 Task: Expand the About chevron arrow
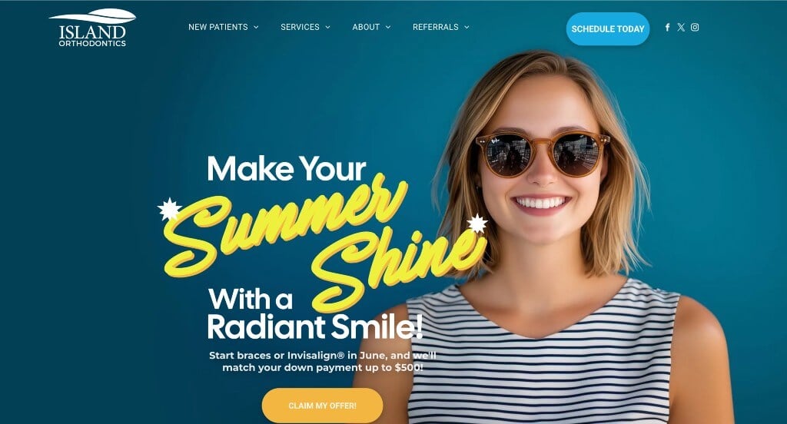[388, 27]
